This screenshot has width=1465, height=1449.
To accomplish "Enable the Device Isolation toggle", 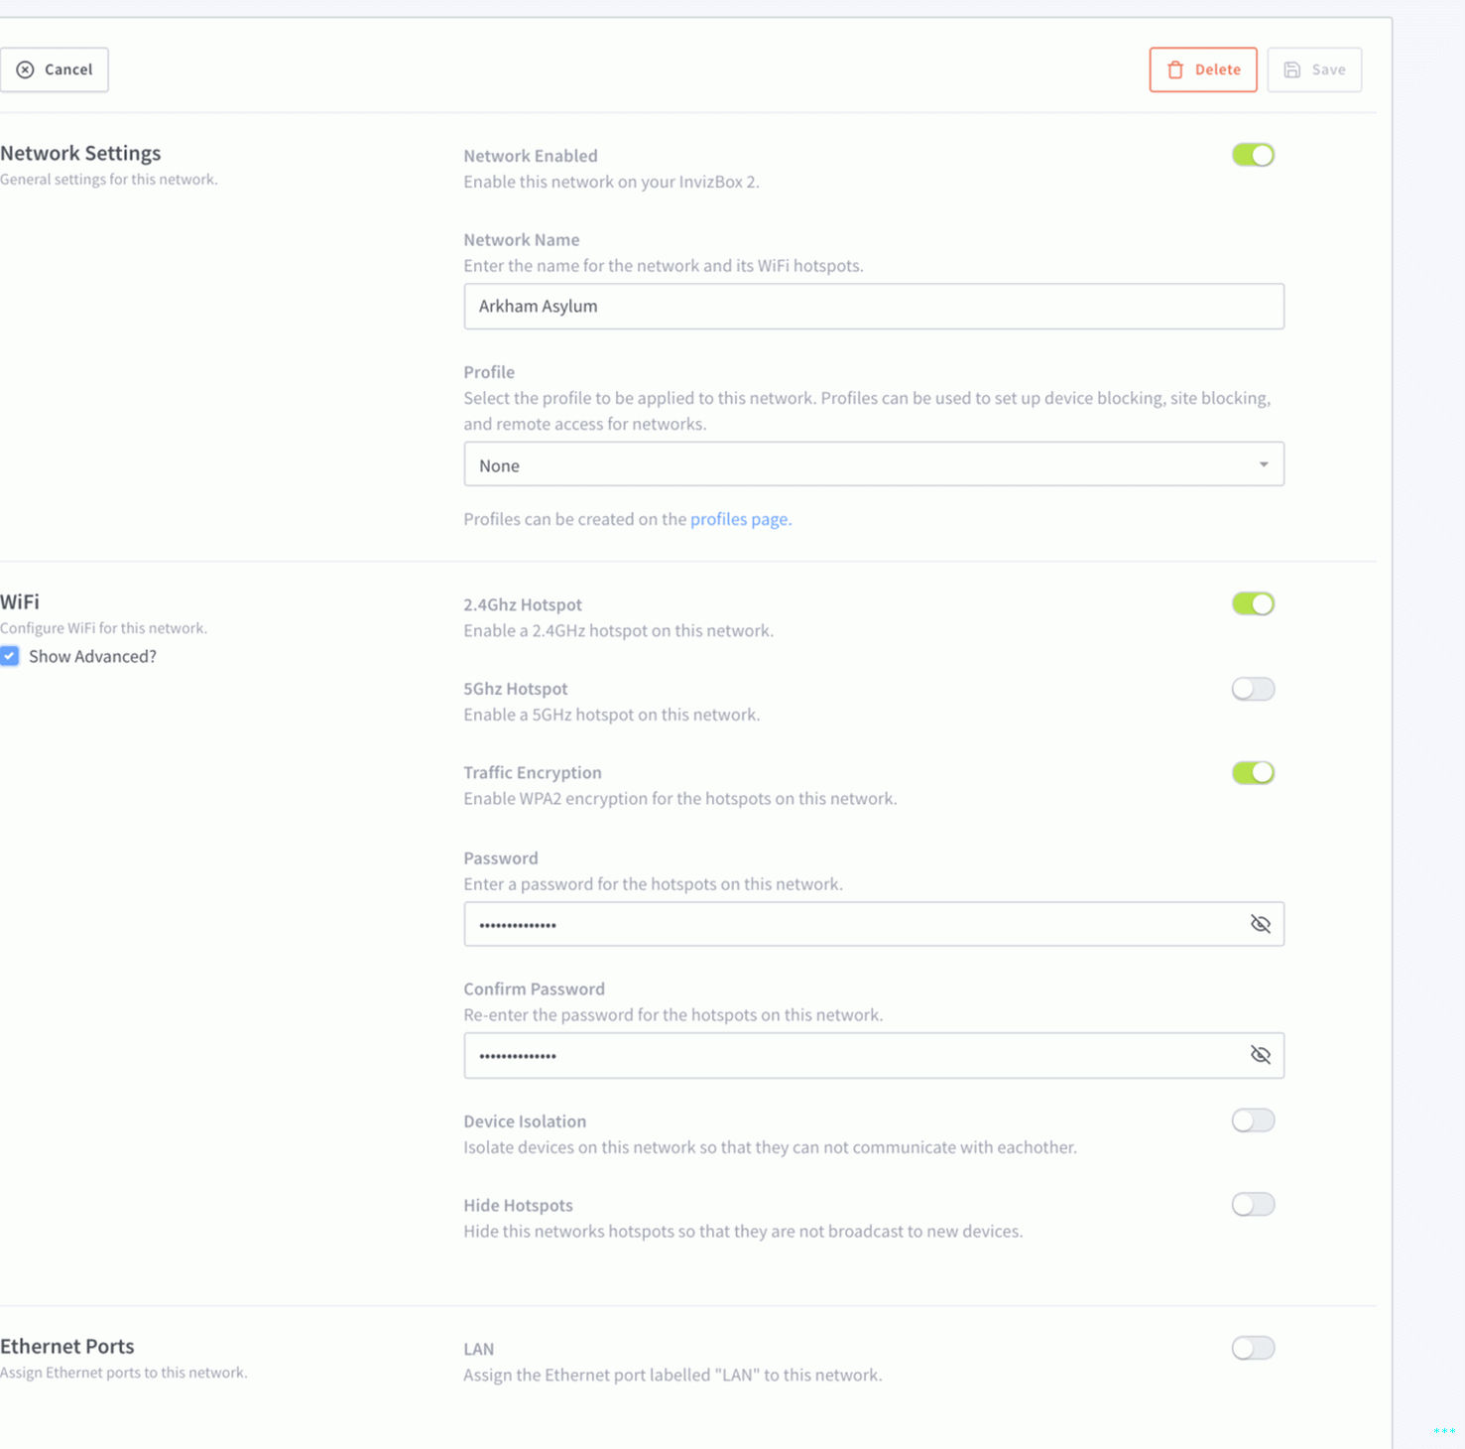I will [x=1253, y=1120].
